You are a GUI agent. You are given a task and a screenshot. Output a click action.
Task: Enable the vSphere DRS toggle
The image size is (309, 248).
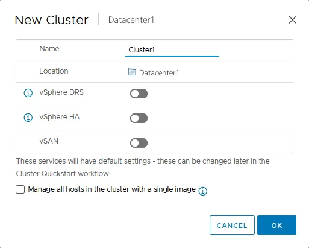[x=139, y=94]
